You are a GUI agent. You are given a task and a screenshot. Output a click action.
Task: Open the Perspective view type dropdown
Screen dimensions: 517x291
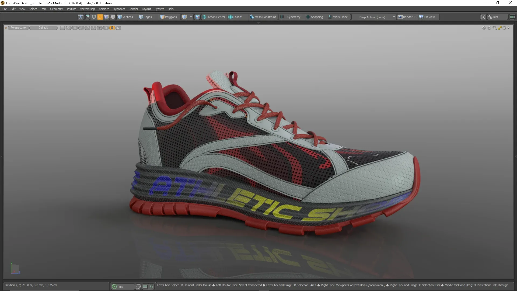click(18, 28)
